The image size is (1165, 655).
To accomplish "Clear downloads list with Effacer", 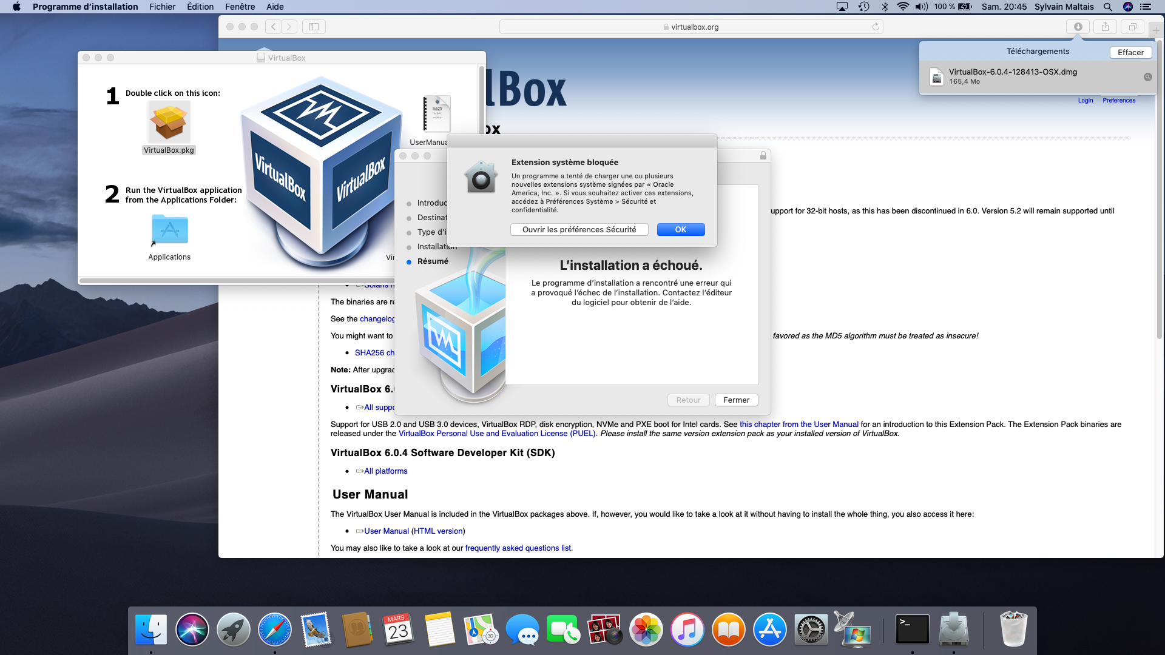I will 1130,52.
